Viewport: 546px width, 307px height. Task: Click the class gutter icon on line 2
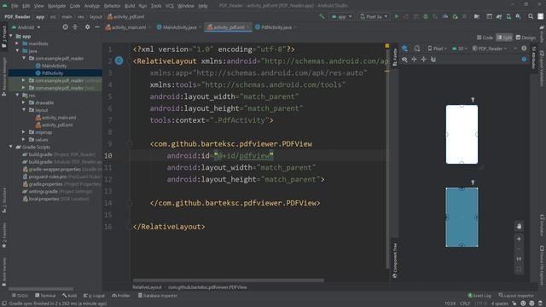pyautogui.click(x=119, y=61)
